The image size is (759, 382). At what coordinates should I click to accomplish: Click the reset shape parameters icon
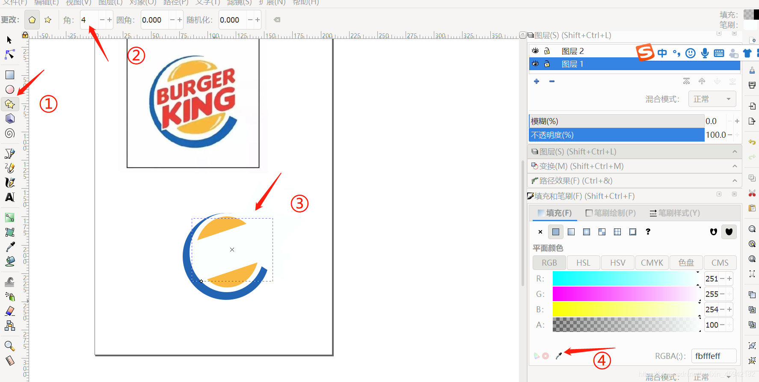(x=277, y=20)
